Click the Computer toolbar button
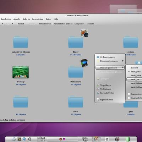The width and height of the screenshot is (142, 142). (x=79, y=24)
